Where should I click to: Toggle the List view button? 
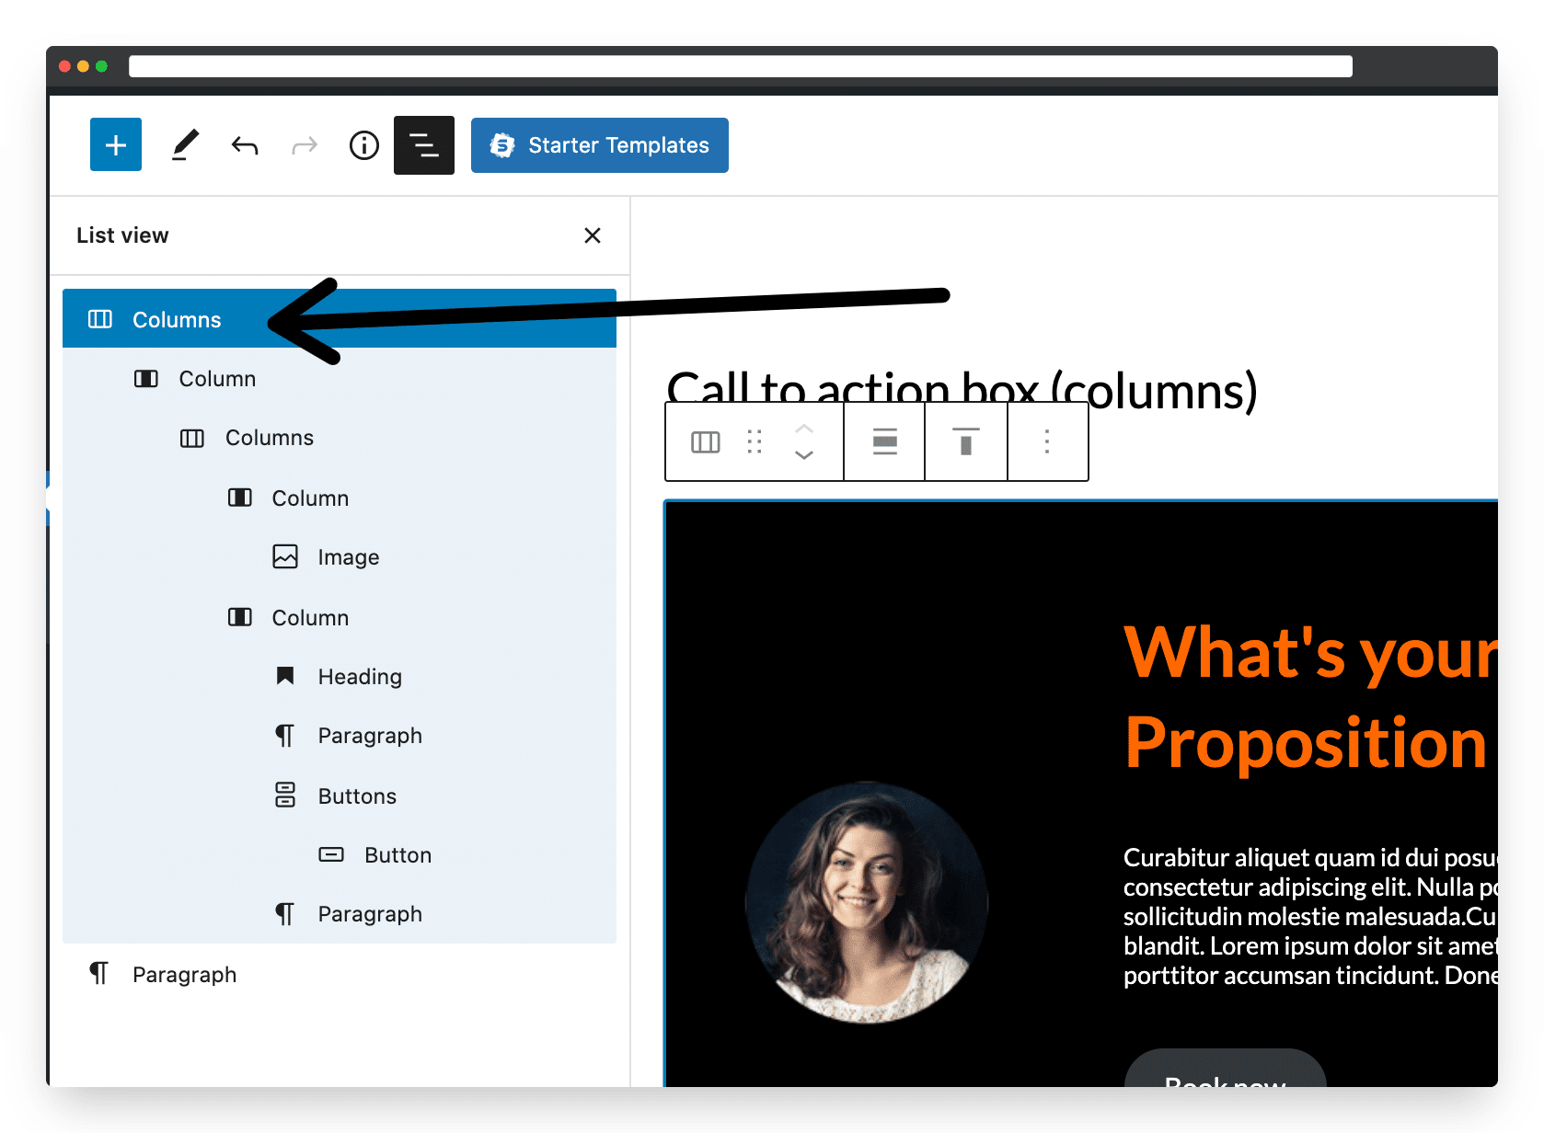[x=424, y=145]
